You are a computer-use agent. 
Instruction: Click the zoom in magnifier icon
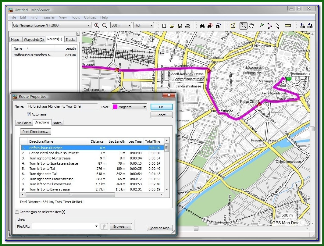(x=97, y=26)
